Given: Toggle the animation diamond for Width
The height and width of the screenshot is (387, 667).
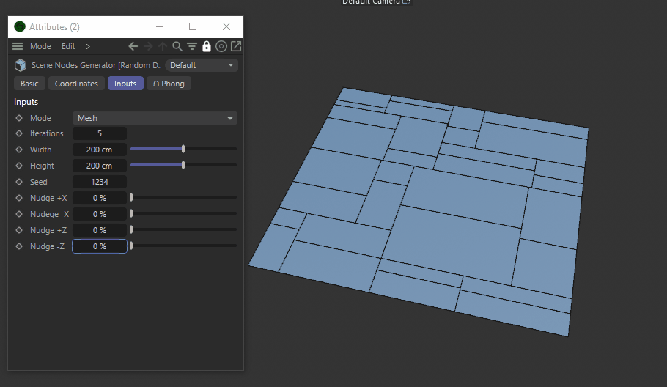Looking at the screenshot, I should coord(19,150).
